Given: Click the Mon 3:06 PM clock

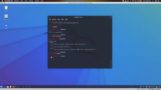Looking at the screenshot, I should [x=147, y=1].
